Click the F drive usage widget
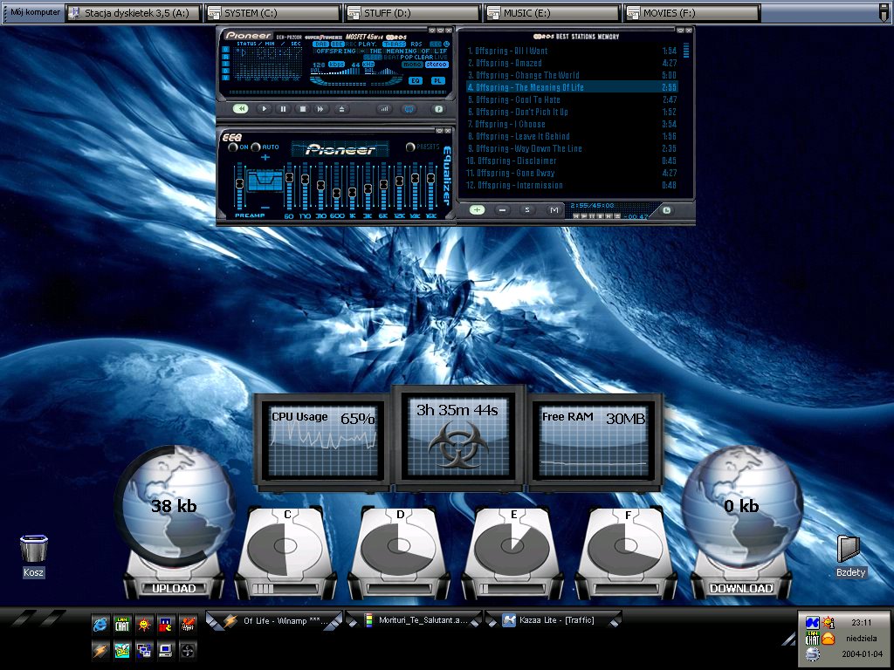Image resolution: width=894 pixels, height=670 pixels. coord(625,552)
